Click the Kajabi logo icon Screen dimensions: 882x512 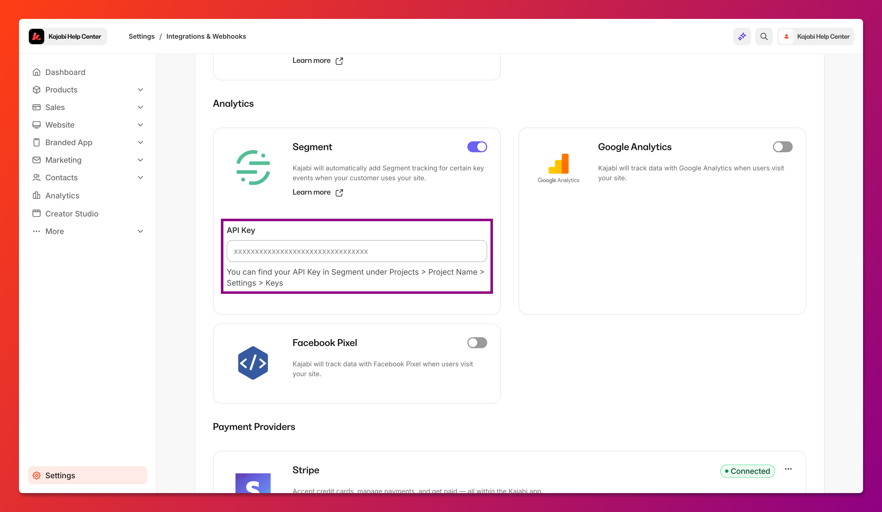(x=36, y=36)
